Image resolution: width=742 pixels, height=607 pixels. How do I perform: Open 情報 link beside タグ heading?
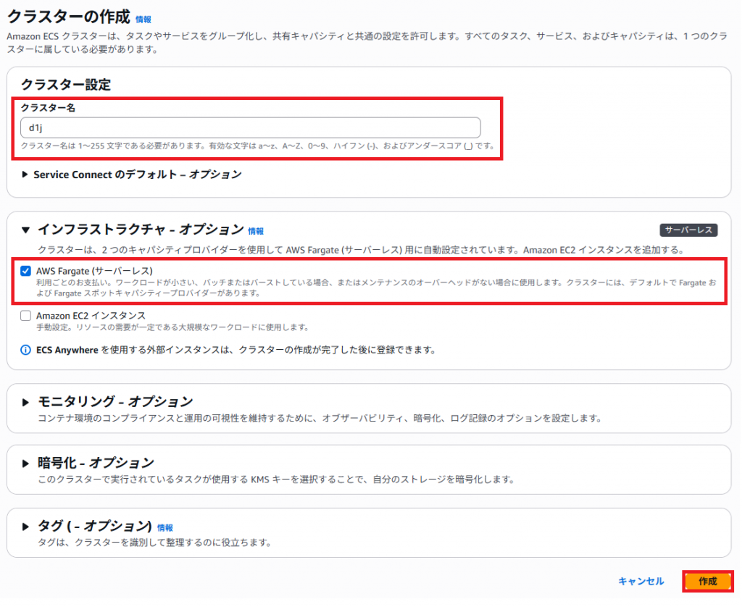coord(165,528)
